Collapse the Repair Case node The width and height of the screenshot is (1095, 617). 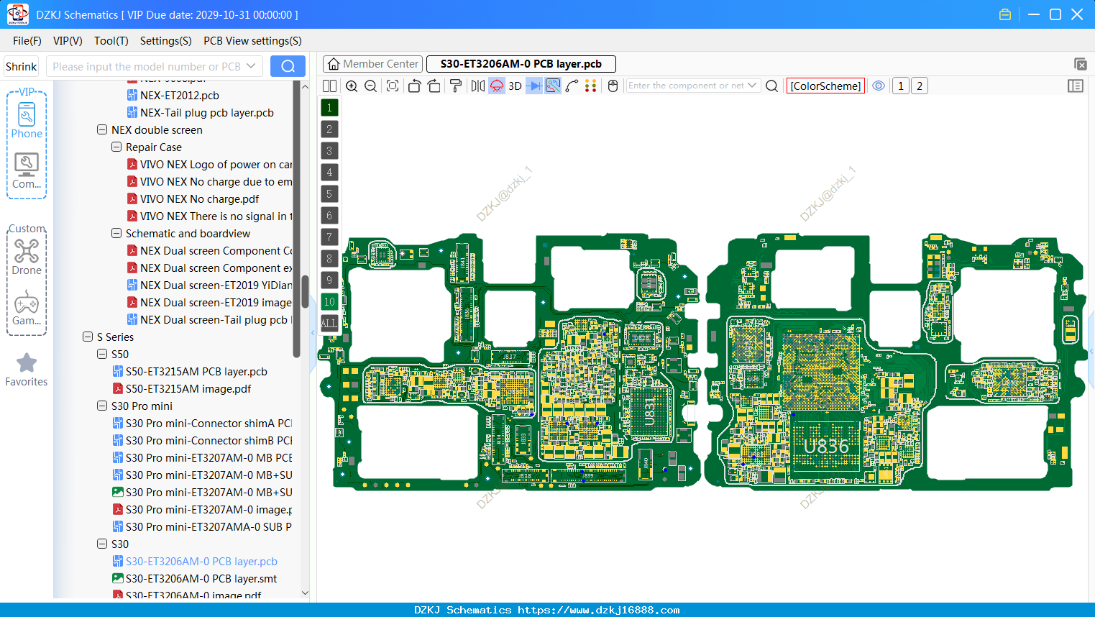coord(116,147)
